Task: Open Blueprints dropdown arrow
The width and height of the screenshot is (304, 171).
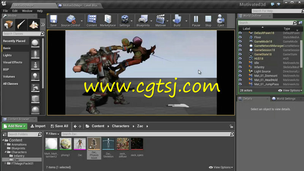Action: (x=151, y=21)
